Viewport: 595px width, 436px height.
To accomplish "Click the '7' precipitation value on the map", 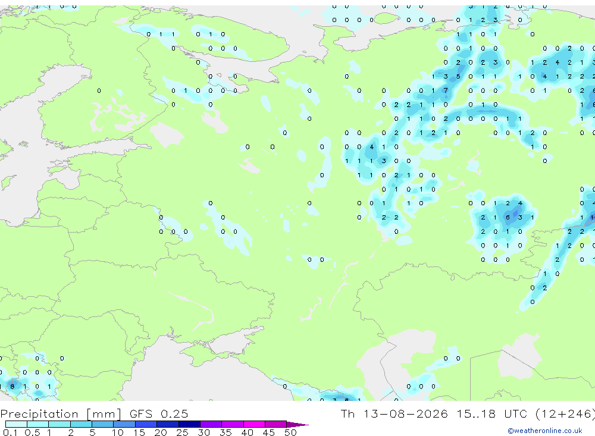I will pos(446,90).
